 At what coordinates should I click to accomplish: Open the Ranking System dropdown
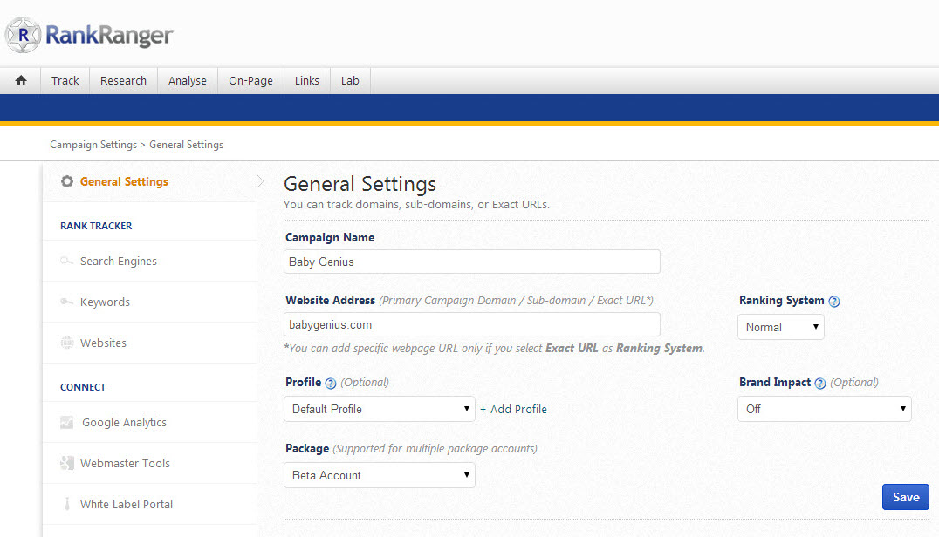pyautogui.click(x=781, y=327)
